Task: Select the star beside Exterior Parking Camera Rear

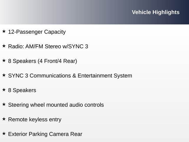Action: point(4,133)
